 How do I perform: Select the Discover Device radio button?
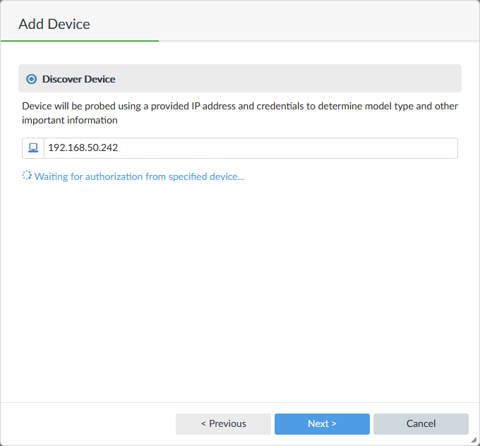(x=31, y=79)
